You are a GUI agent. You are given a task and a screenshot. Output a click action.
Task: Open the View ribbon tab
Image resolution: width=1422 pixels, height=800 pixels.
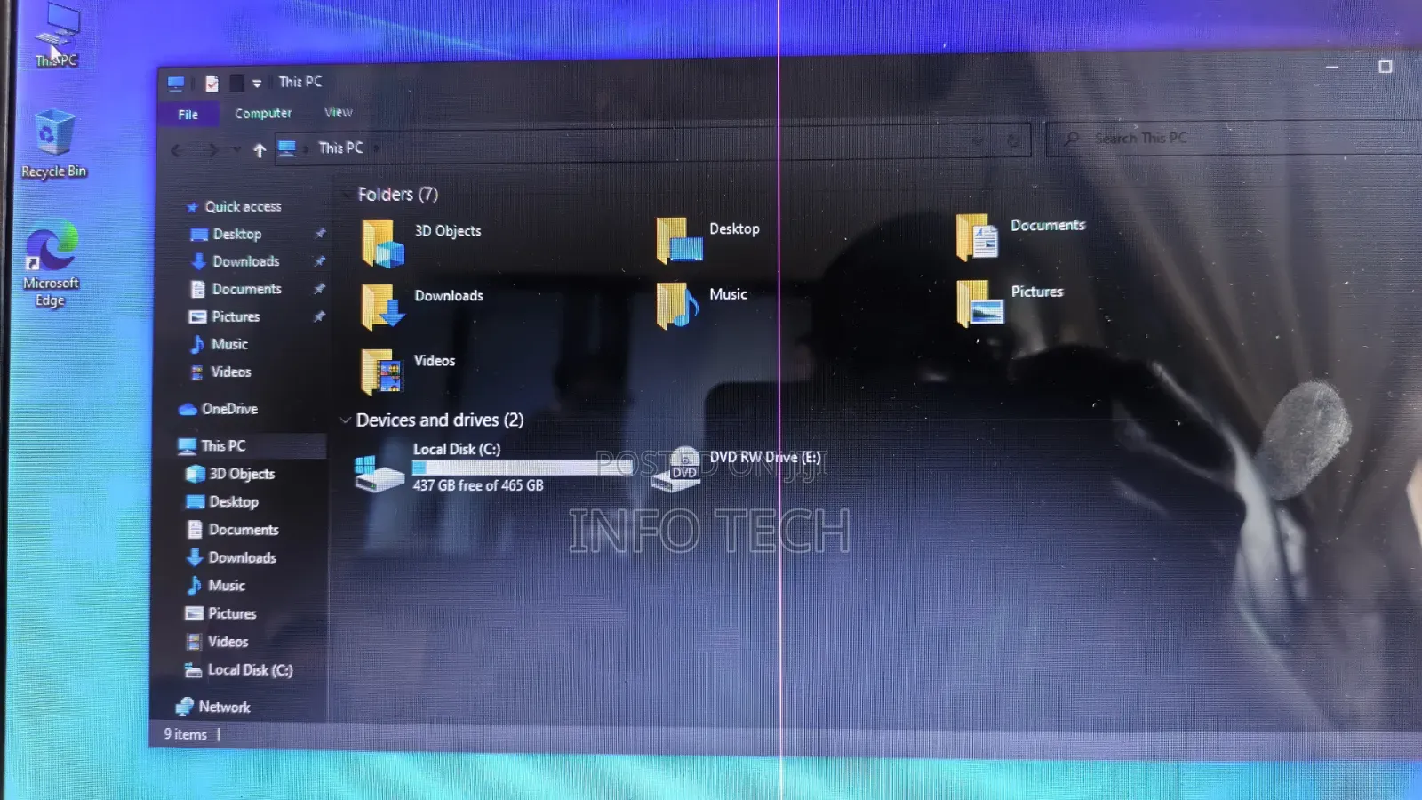pos(338,112)
